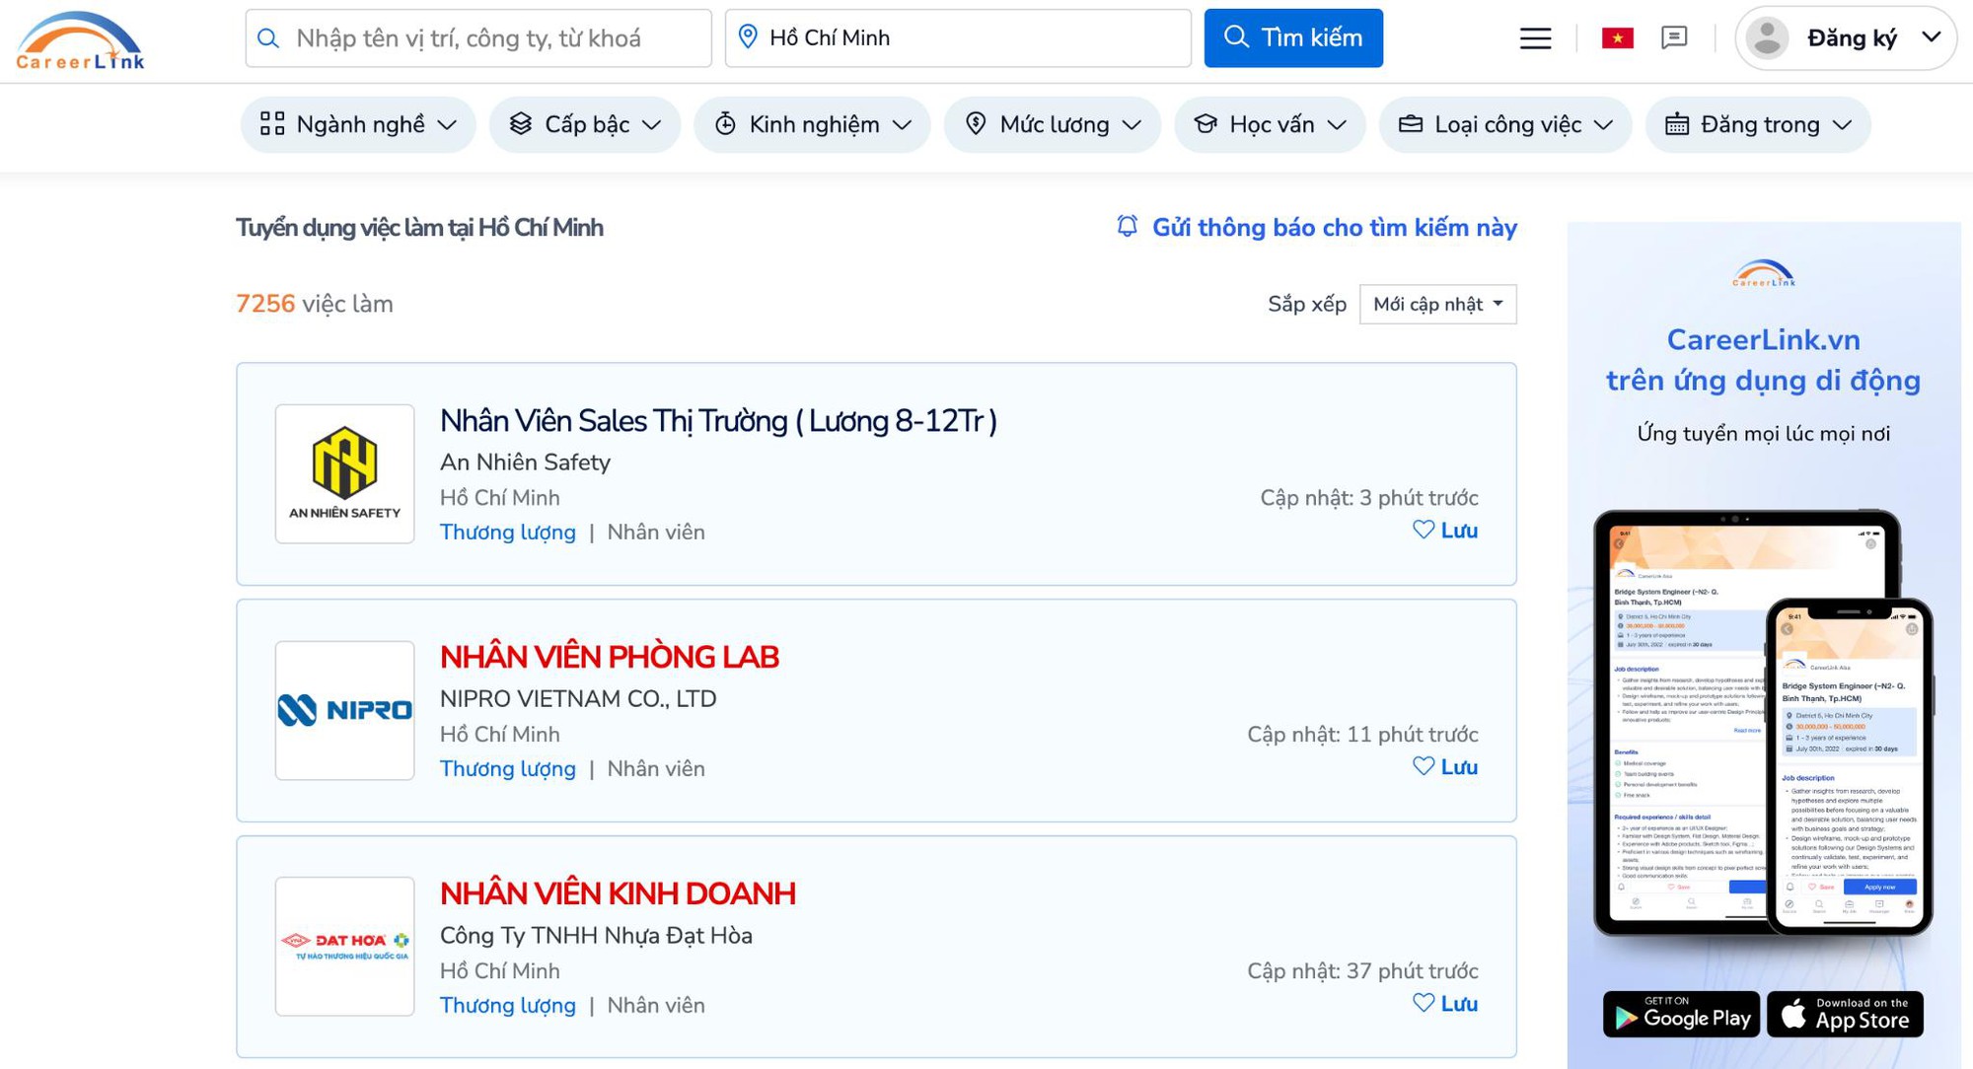
Task: Toggle save on Nhân Viên Kinh Doanh job
Action: [1424, 1003]
